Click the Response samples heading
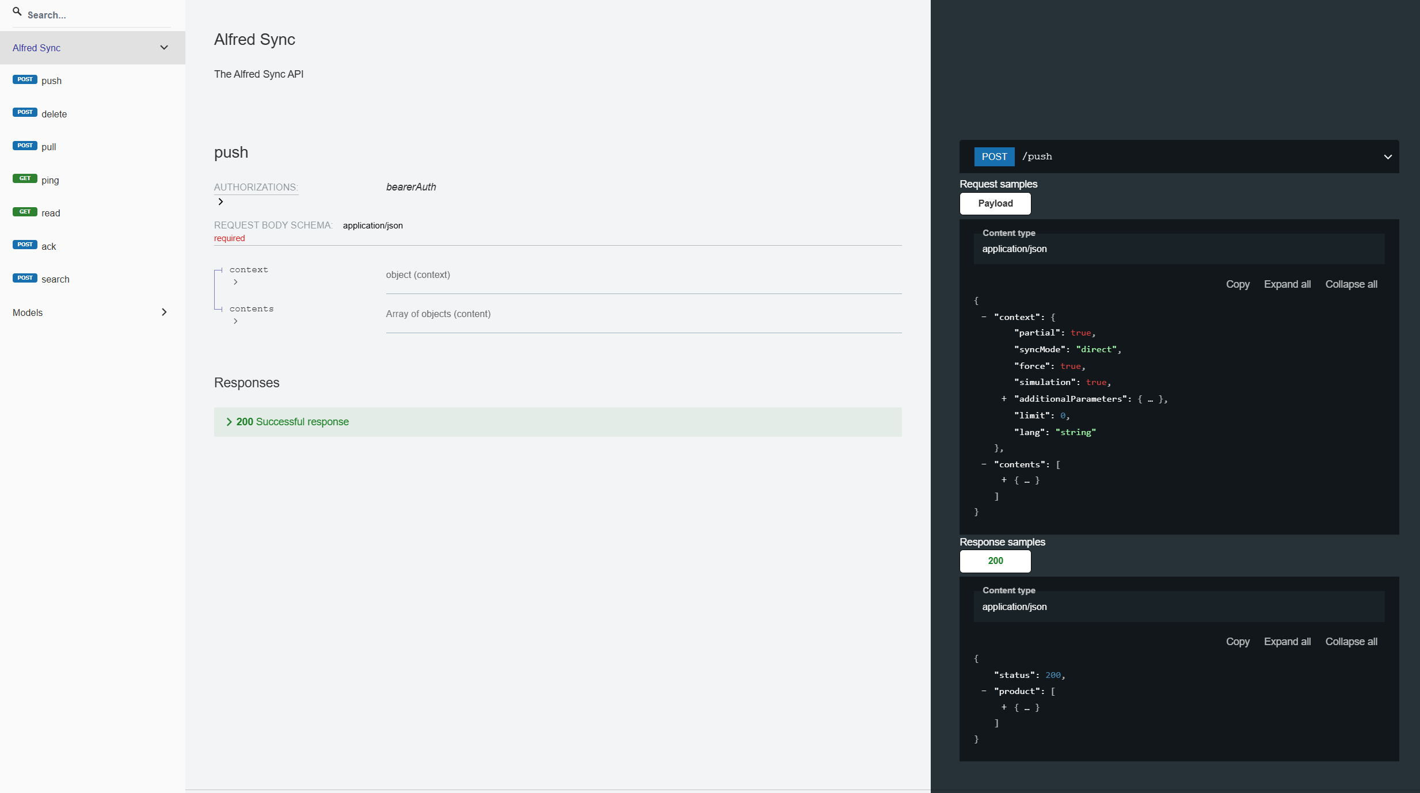This screenshot has width=1420, height=793. (1002, 542)
